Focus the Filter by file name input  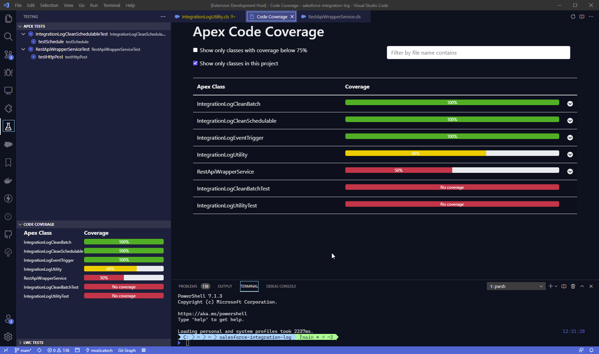pyautogui.click(x=478, y=53)
